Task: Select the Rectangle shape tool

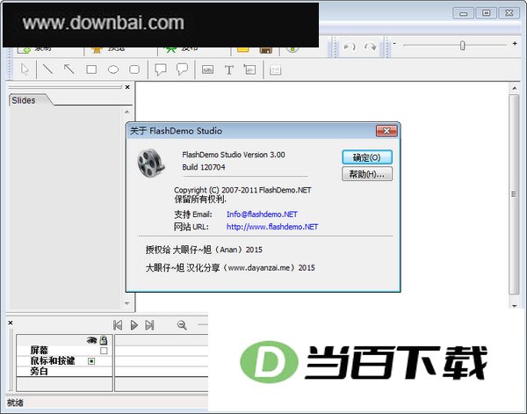Action: point(91,69)
